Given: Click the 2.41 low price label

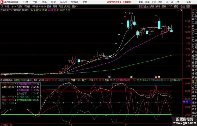Looking at the screenshot, I should tap(5, 75).
